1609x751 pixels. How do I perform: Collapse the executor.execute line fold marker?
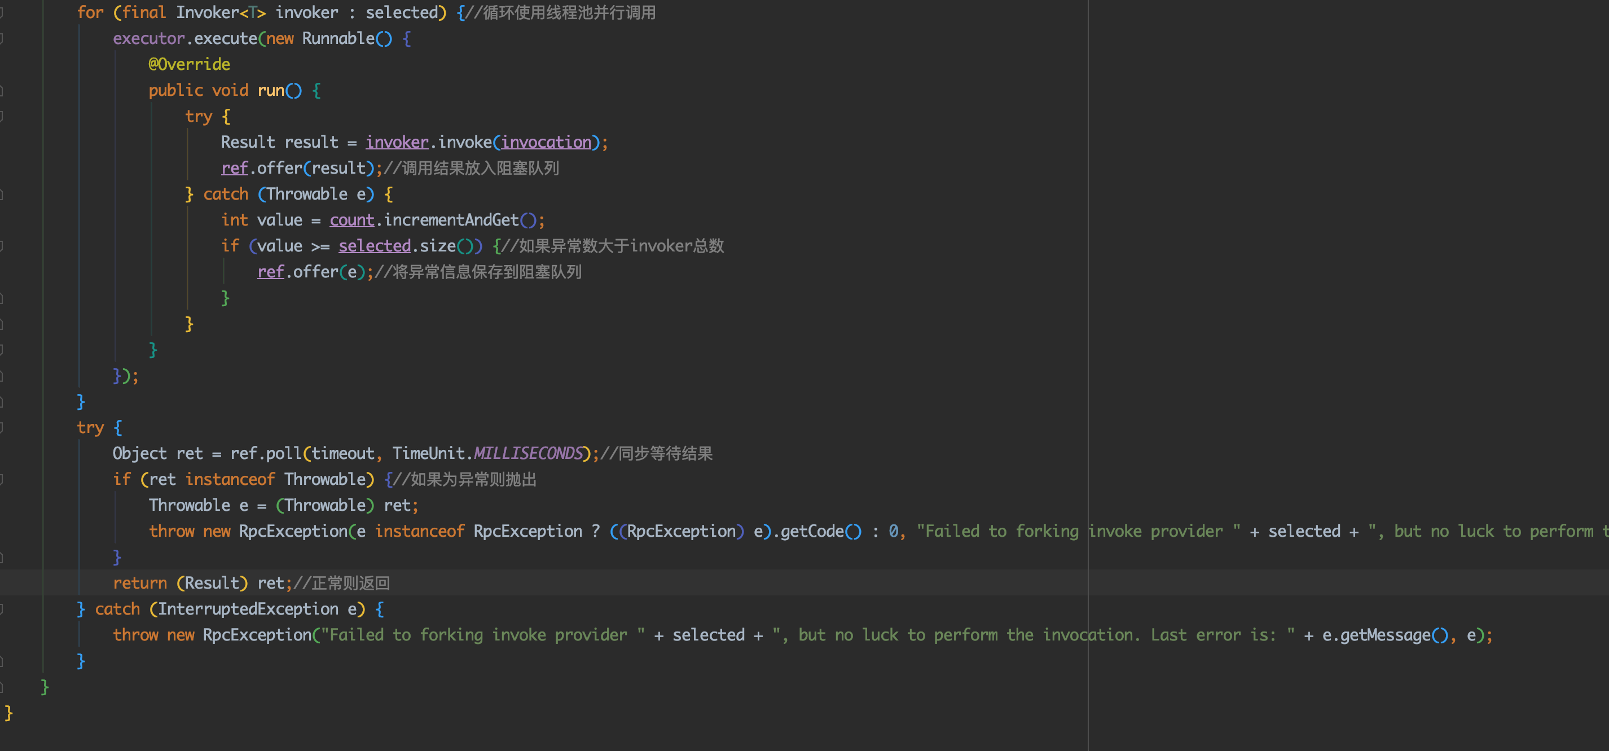pyautogui.click(x=2, y=39)
